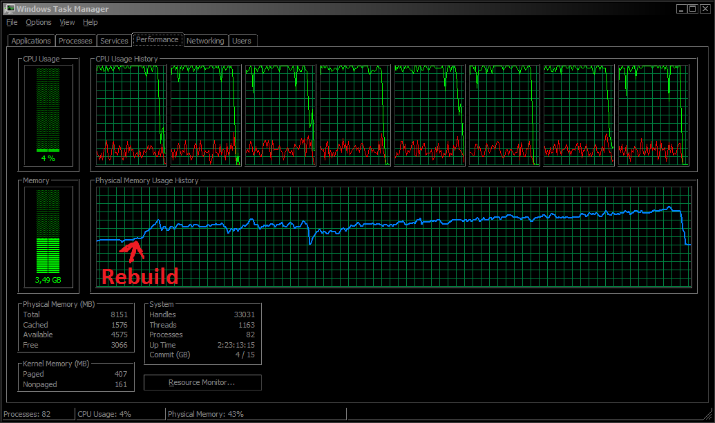Open the Options menu
715x423 pixels.
(x=39, y=22)
